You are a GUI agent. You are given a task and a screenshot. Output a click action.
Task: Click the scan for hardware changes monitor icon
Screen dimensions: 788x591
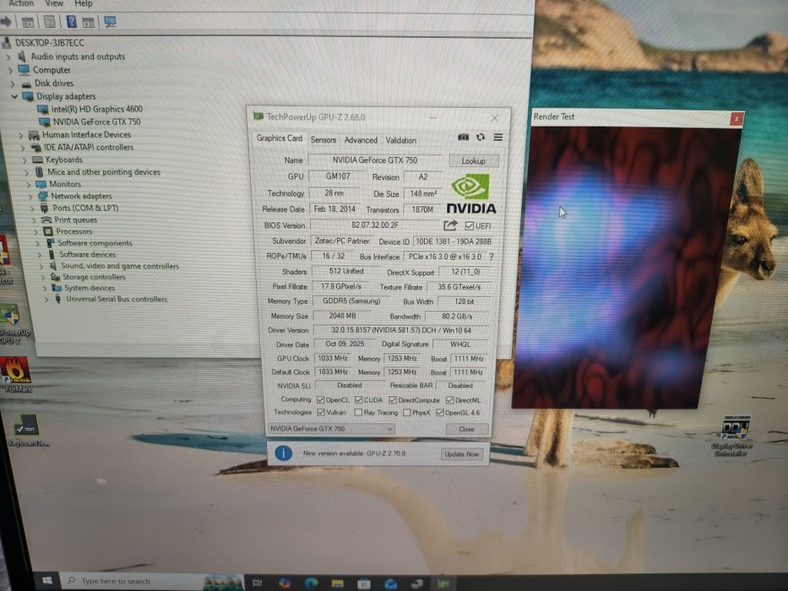tap(110, 22)
